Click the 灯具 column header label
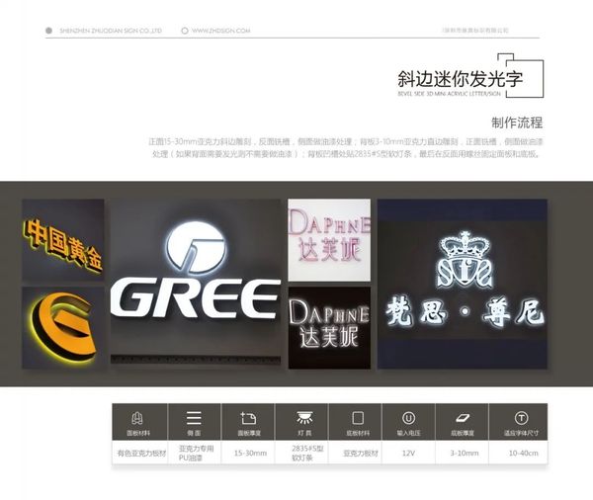 (x=304, y=433)
